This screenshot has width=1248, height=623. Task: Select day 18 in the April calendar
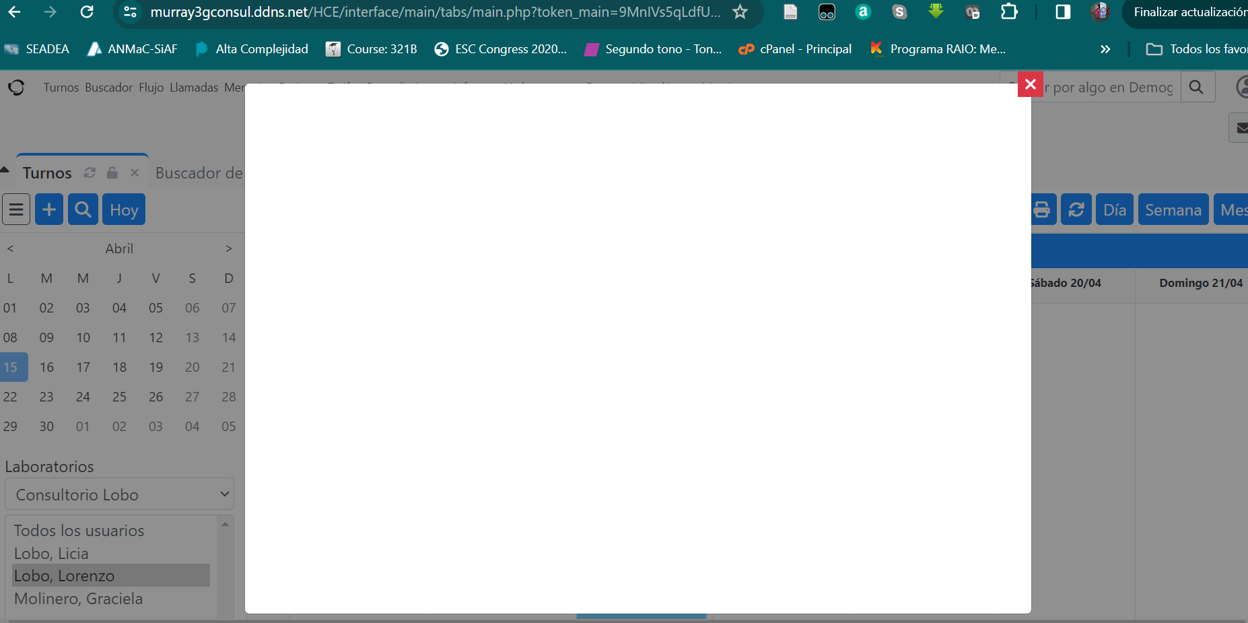[x=119, y=367]
